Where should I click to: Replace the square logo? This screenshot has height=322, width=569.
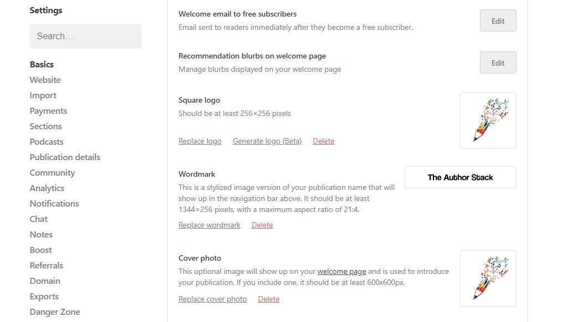[200, 141]
